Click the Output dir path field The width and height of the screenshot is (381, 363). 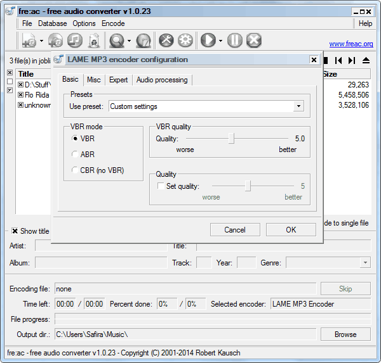[185, 334]
